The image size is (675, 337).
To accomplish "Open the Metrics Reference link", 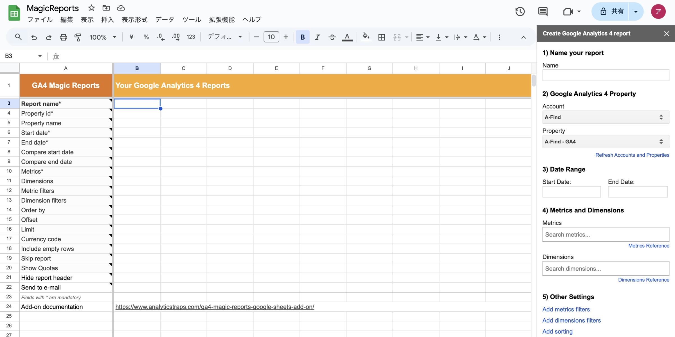I will point(649,246).
